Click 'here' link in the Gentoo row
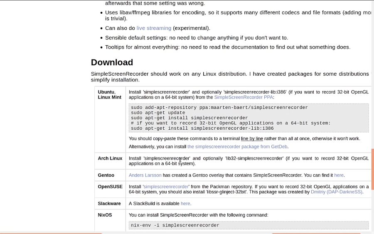374x234 pixels. 339,175
